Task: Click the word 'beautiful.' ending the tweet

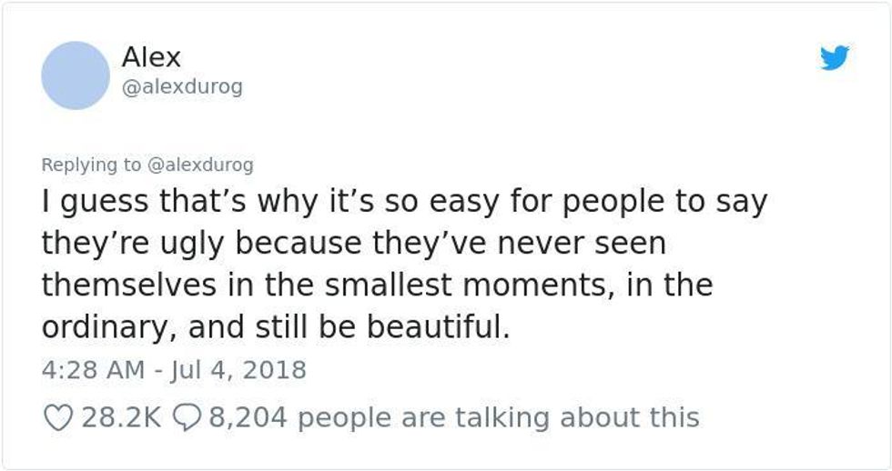Action: 438,326
